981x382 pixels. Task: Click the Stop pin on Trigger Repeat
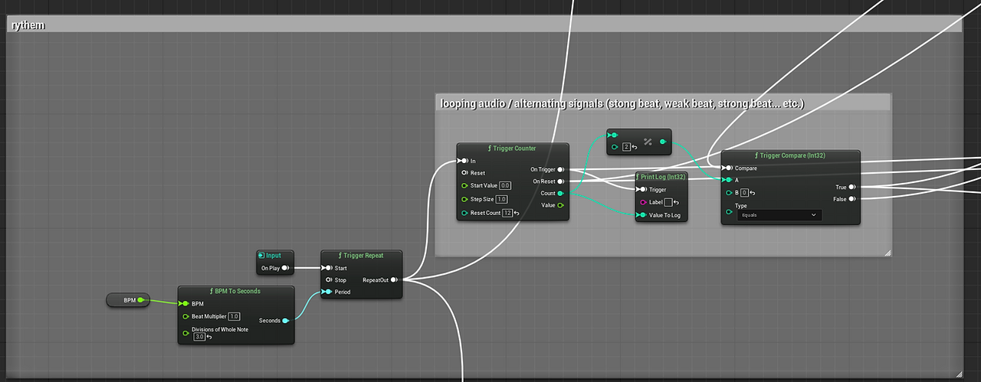328,280
